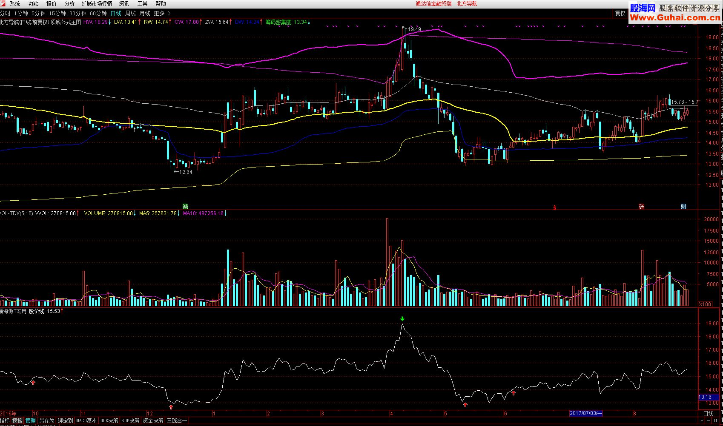
Task: Select the 资金决策 template
Action: 153,420
